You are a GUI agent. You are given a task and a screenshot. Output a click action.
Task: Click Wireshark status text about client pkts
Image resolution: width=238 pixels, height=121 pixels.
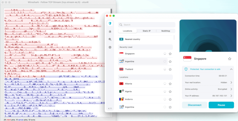pyautogui.click(x=20, y=120)
